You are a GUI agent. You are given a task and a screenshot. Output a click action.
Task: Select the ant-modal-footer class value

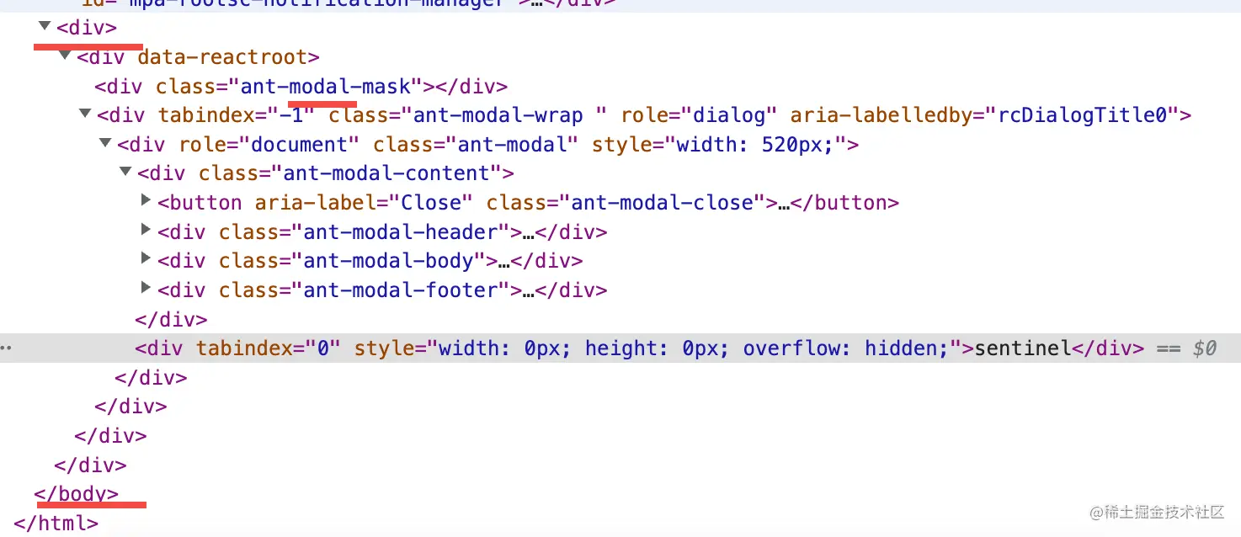tap(401, 290)
